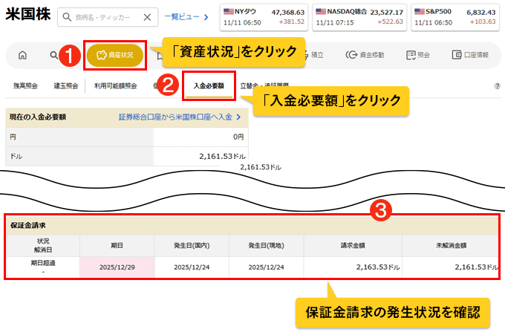Image resolution: width=505 pixels, height=335 pixels.
Task: Open the 照会 navigation item
Action: 418,55
